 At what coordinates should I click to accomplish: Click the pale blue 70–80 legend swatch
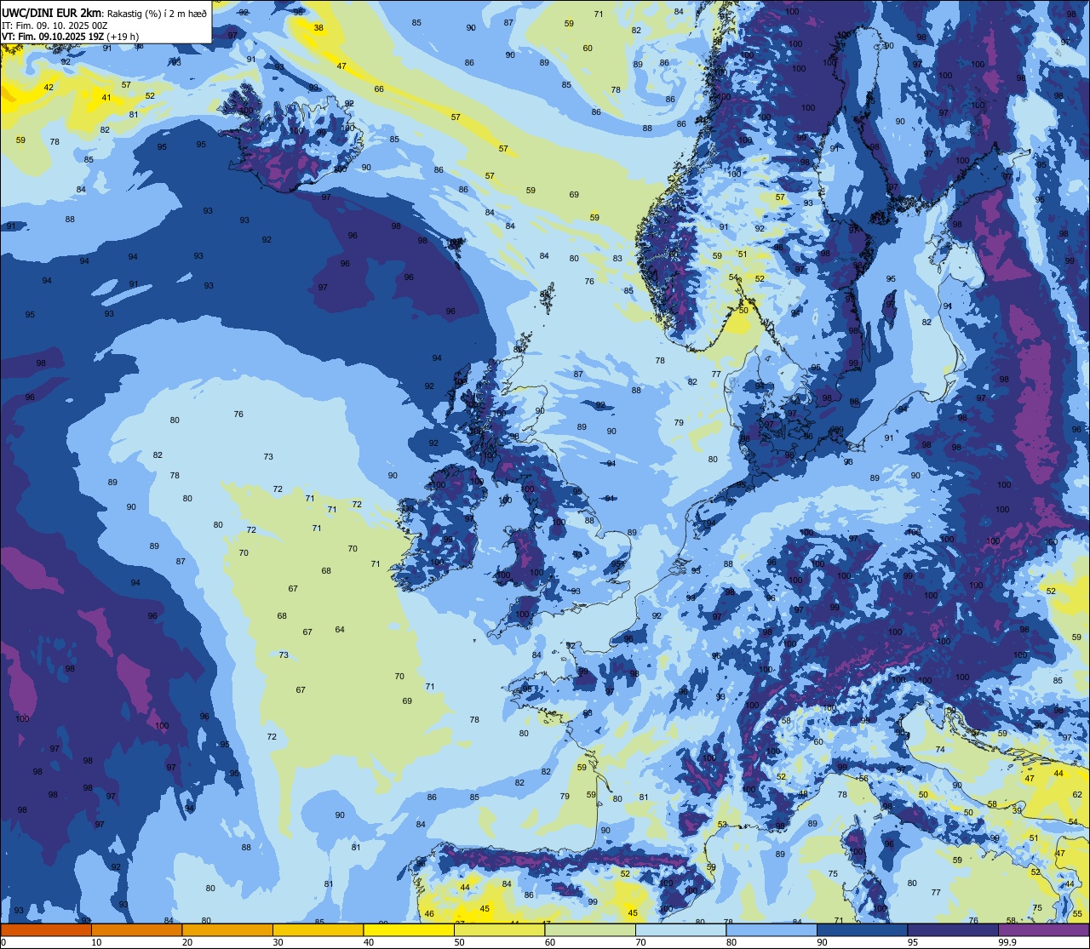pyautogui.click(x=681, y=930)
